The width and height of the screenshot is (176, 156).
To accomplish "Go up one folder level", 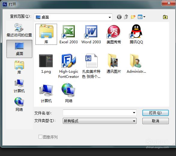I will coord(126,17).
